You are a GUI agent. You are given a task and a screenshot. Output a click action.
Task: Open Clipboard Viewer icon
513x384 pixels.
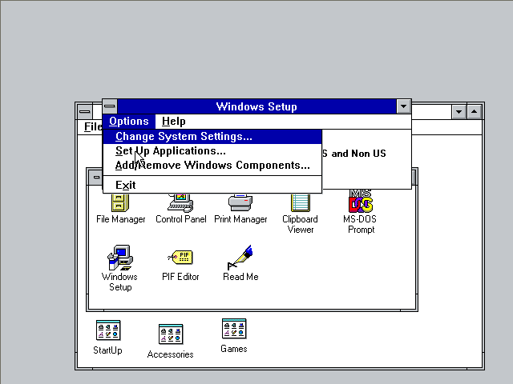click(x=300, y=214)
